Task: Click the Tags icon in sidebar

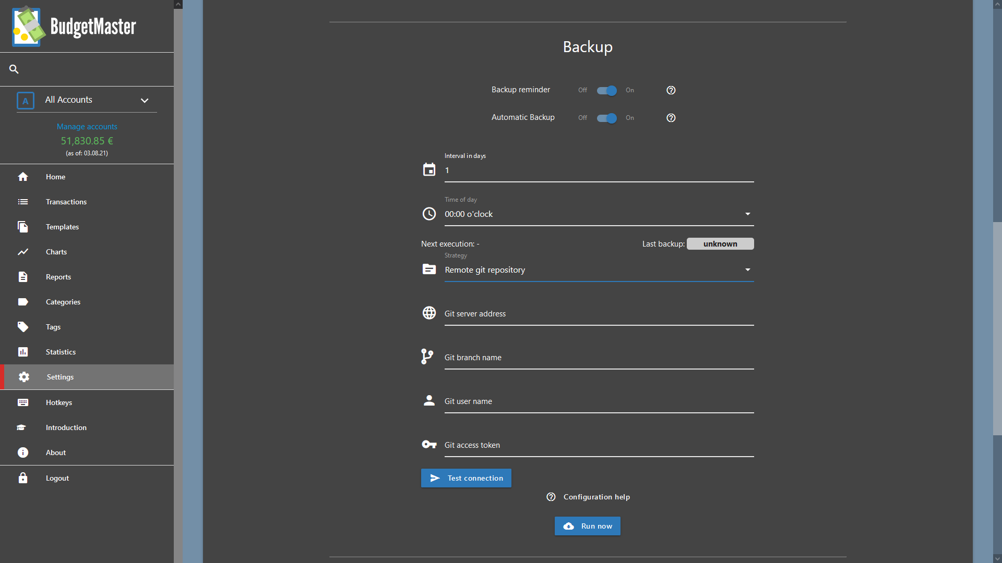Action: [x=23, y=327]
